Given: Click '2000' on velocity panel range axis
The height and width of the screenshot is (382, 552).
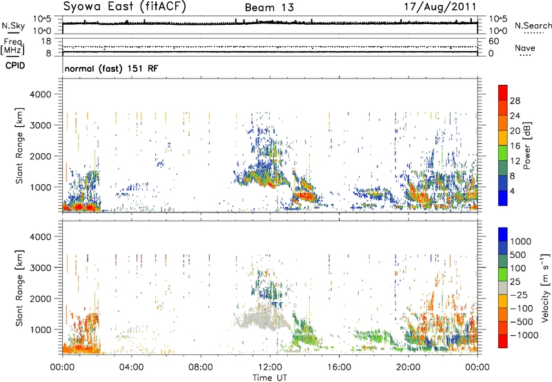Looking at the screenshot, I should click(x=40, y=299).
